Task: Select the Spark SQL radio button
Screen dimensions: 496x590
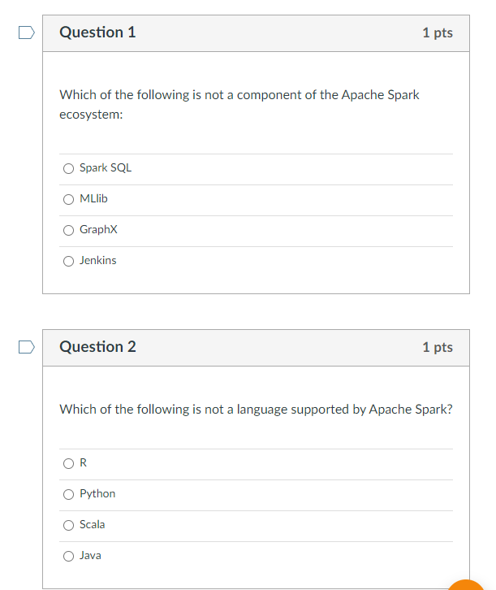Action: click(x=68, y=168)
